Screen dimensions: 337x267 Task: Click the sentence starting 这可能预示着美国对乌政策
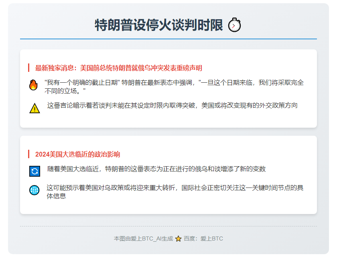tap(175, 192)
